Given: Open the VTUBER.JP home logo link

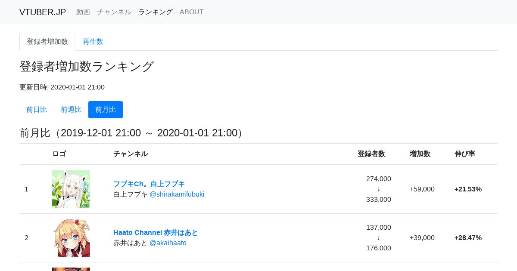Looking at the screenshot, I should coord(43,12).
